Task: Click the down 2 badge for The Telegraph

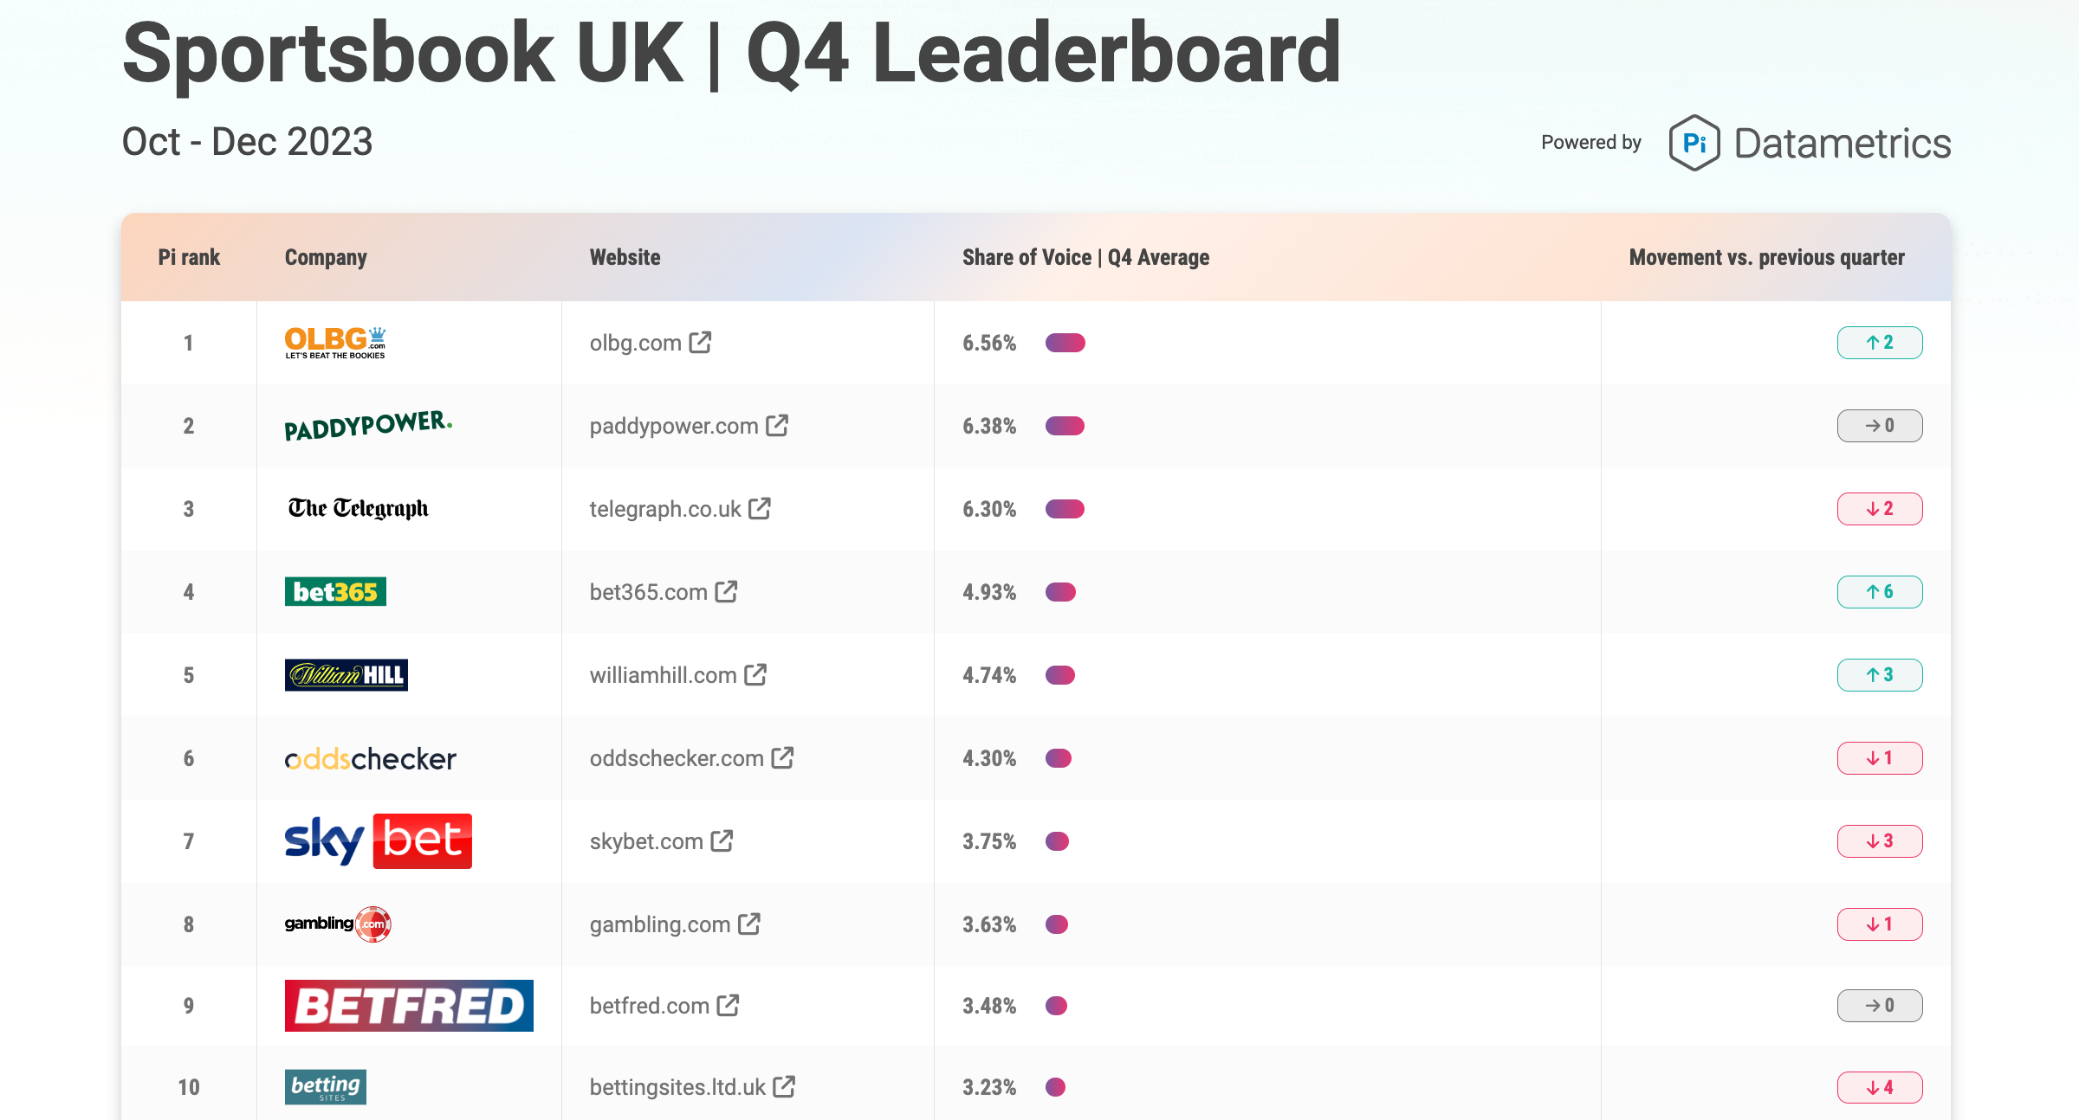Action: pos(1880,509)
